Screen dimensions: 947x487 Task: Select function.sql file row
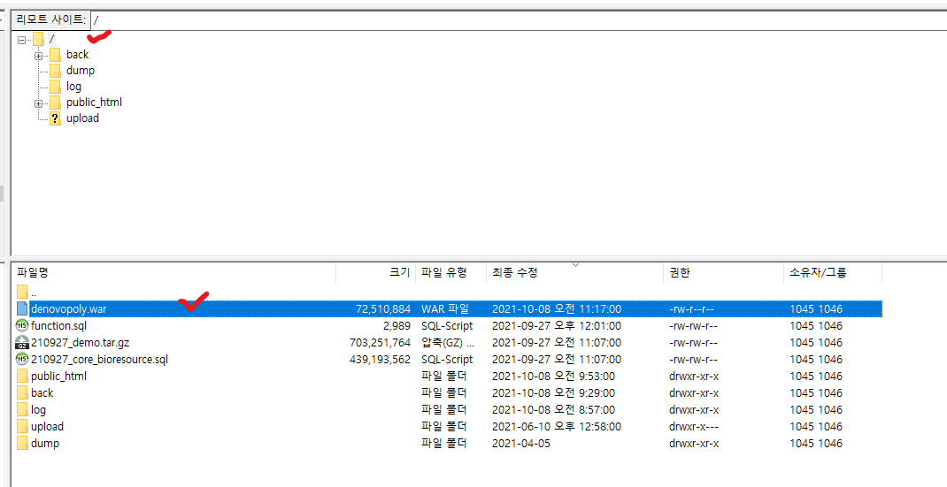coord(448,326)
